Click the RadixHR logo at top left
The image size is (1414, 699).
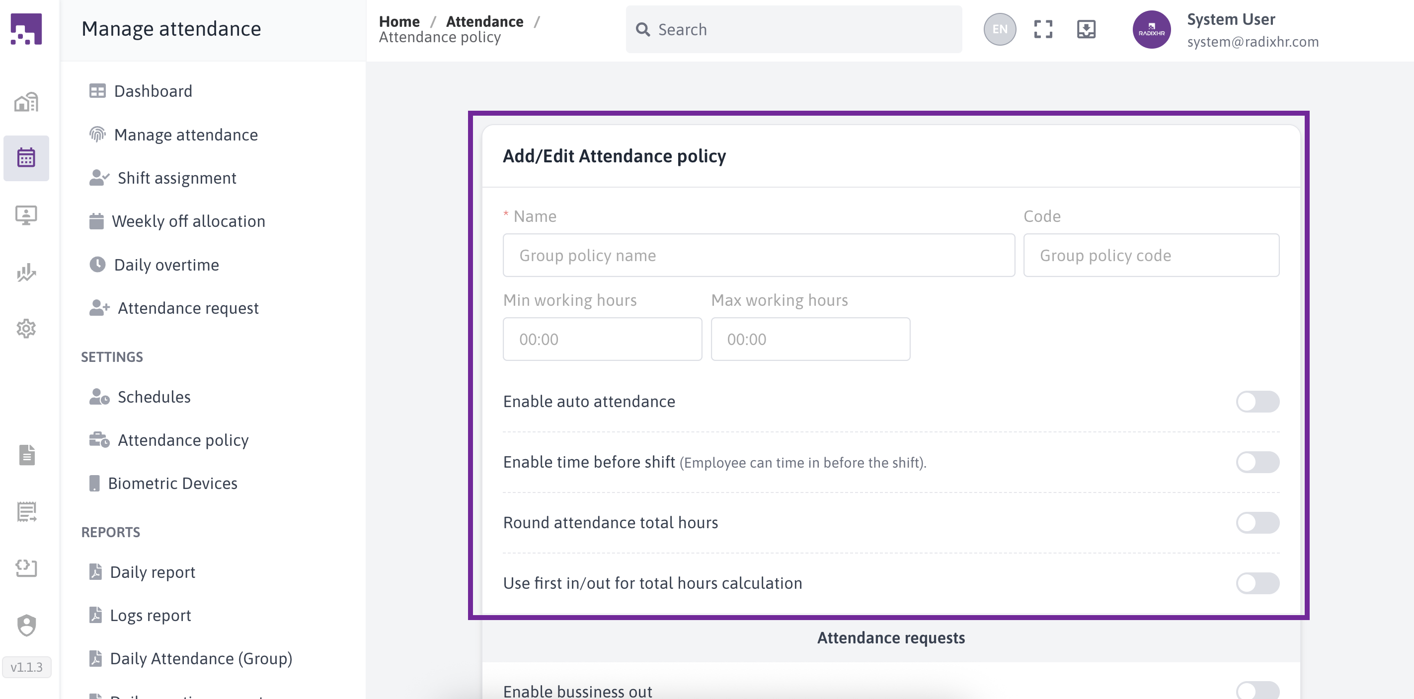(26, 29)
